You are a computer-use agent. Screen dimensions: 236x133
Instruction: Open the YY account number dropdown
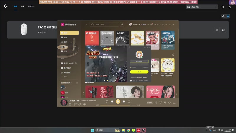[147, 61]
